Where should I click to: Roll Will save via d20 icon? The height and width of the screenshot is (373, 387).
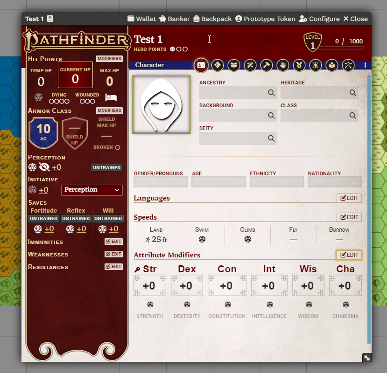tap(102, 229)
